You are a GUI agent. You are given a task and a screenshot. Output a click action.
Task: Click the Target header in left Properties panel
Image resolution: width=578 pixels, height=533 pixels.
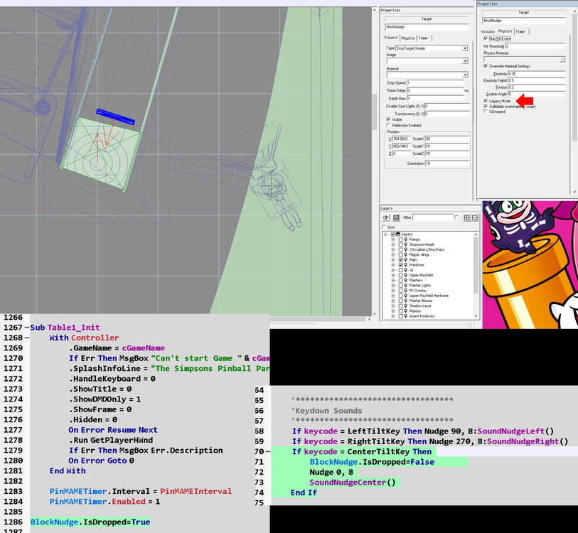click(x=427, y=18)
